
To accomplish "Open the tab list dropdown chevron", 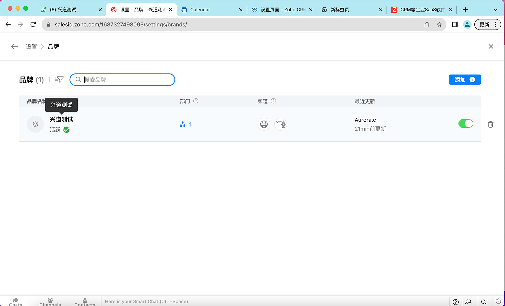I will coord(495,10).
